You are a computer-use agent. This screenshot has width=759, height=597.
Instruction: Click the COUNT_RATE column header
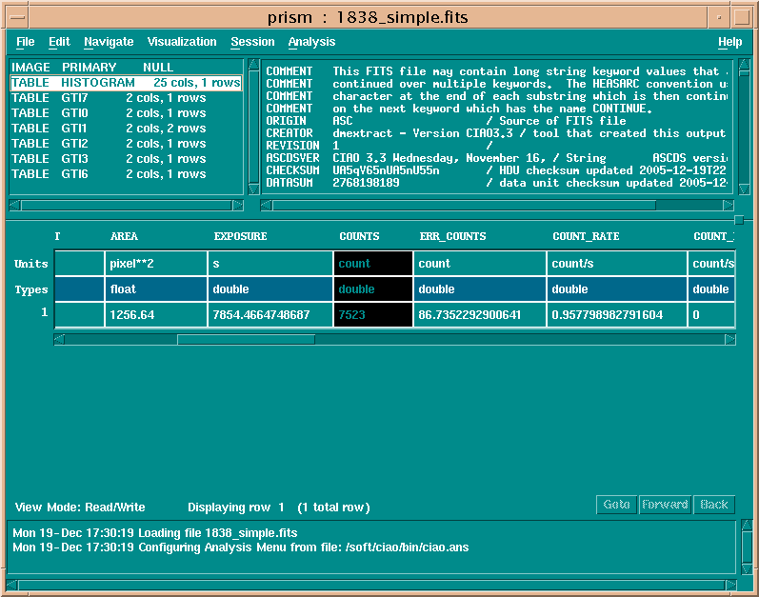[x=587, y=236]
